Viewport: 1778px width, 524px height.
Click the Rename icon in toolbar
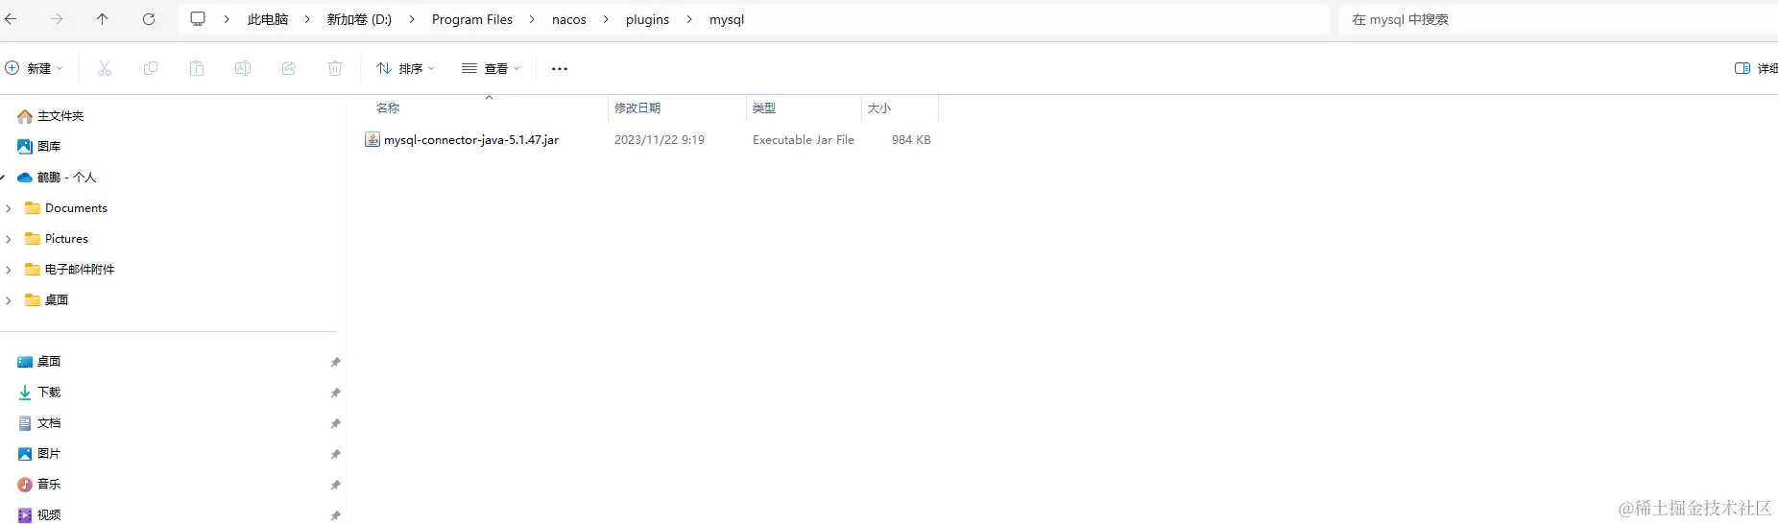click(x=243, y=68)
